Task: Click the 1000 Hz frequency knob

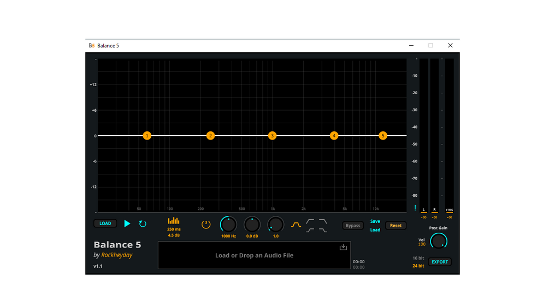Action: coord(228,225)
